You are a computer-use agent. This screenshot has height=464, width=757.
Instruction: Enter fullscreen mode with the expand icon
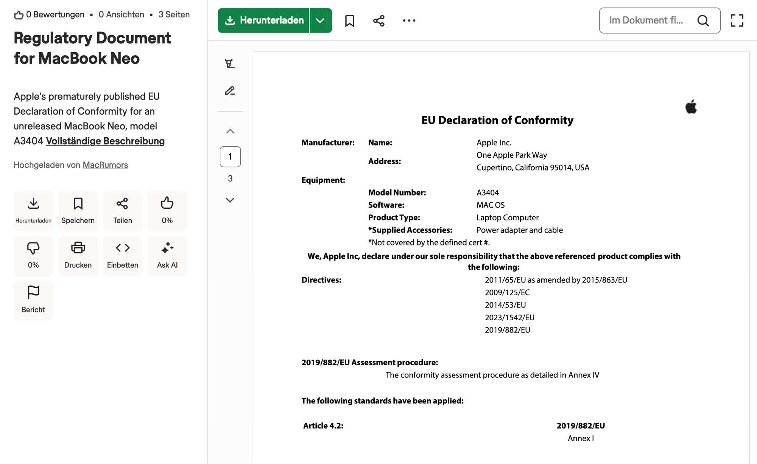coord(737,20)
